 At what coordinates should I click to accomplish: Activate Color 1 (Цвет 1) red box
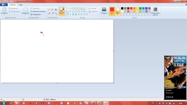click(112, 11)
